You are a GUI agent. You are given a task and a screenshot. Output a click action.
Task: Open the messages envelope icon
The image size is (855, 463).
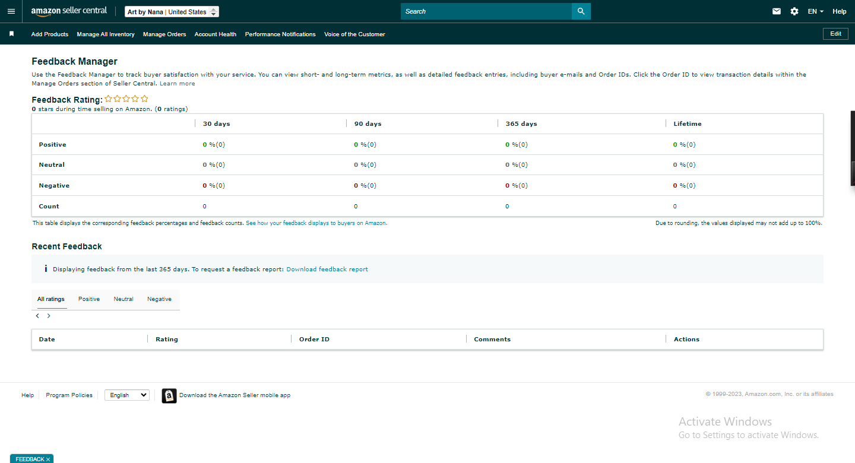pyautogui.click(x=777, y=11)
